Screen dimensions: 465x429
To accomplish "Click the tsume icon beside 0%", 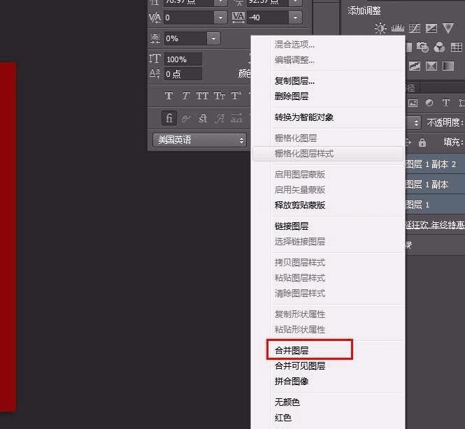I will 155,38.
